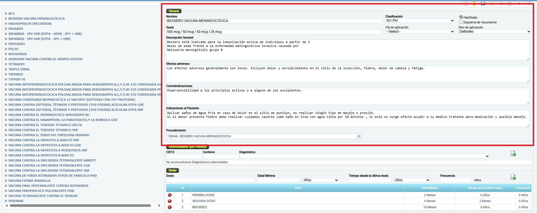Toggle the Habilitado checkbox
537x213 pixels.
461,17
